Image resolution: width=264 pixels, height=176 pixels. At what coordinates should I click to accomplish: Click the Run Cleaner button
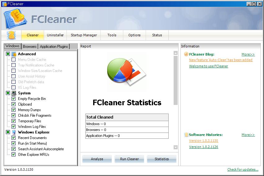[130, 159]
